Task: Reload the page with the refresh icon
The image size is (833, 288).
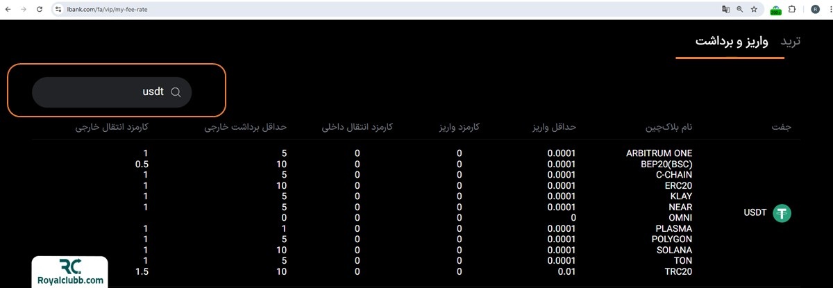Action: tap(39, 10)
